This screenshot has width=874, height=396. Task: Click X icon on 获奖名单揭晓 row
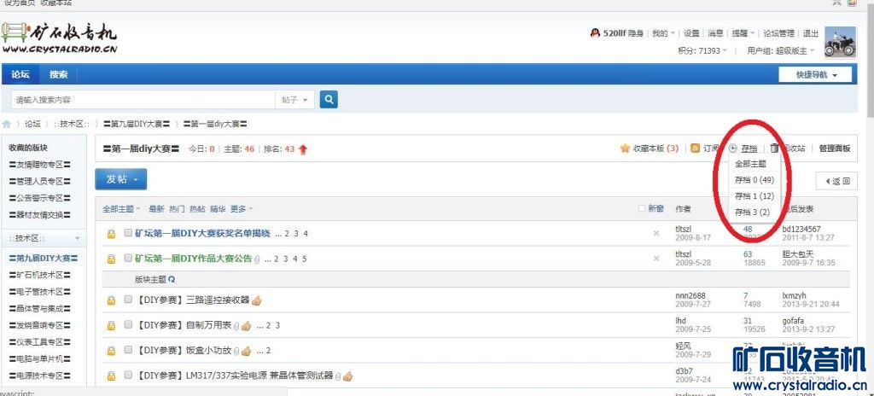(656, 233)
